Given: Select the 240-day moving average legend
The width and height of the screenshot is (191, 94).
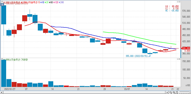Looking at the screenshot, I should click(61, 2).
